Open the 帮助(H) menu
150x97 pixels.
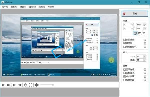(x=51, y=7)
